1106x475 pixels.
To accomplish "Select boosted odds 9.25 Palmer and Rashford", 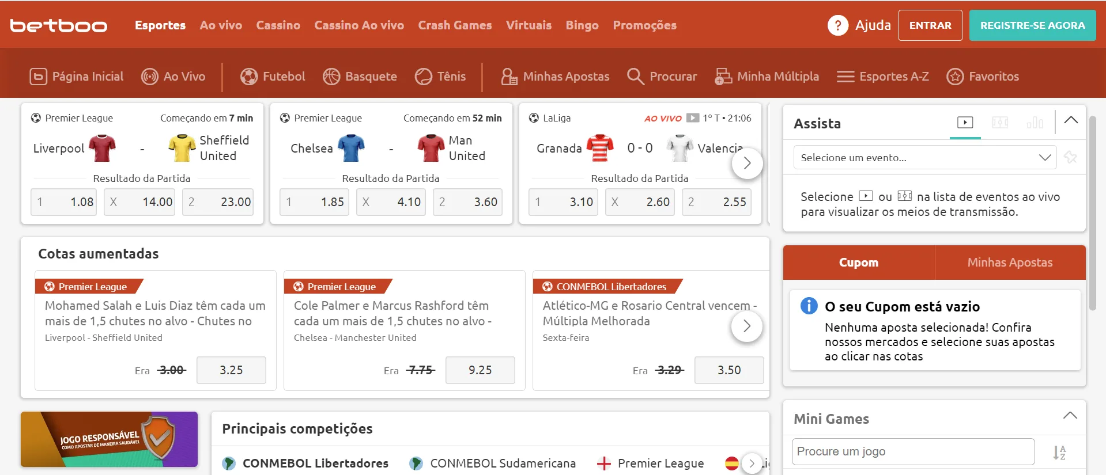I will 480,370.
